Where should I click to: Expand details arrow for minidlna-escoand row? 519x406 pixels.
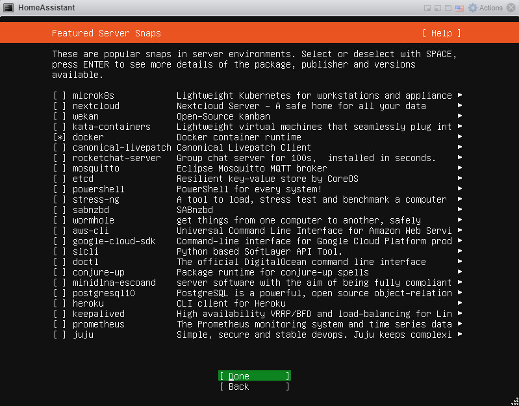460,282
